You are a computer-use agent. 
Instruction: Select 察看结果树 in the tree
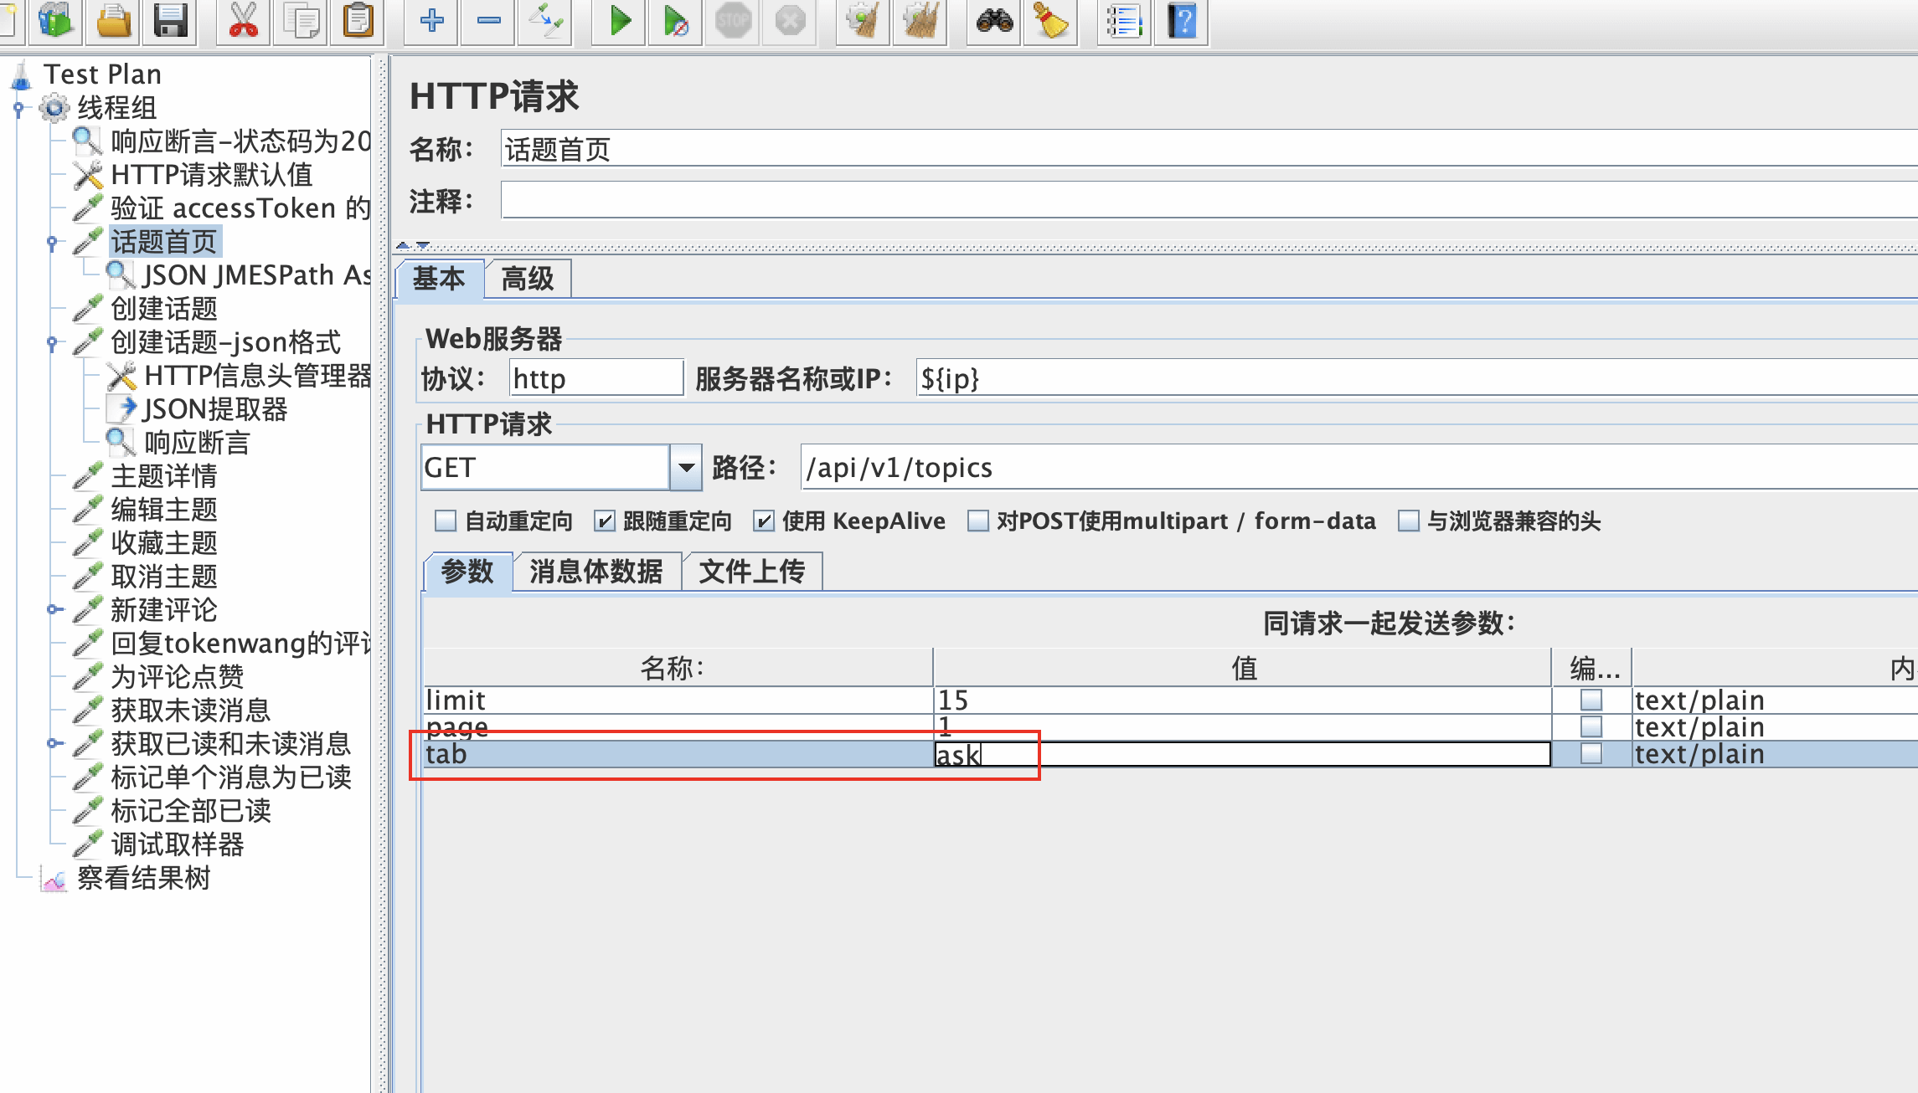click(x=143, y=878)
